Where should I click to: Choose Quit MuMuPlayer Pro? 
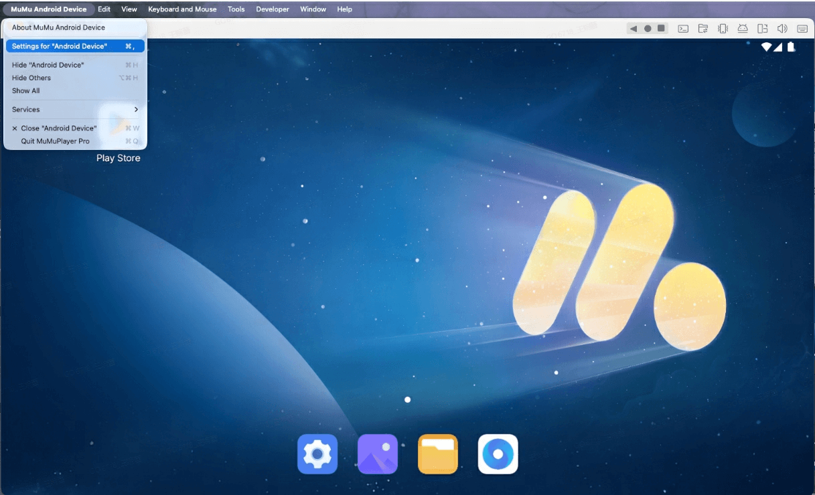pyautogui.click(x=55, y=141)
